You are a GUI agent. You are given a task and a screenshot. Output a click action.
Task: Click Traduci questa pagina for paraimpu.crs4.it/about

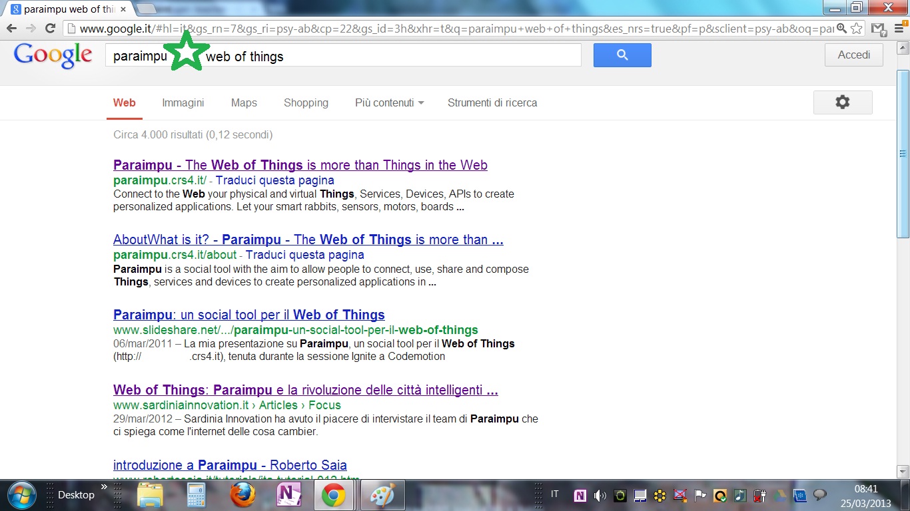305,255
